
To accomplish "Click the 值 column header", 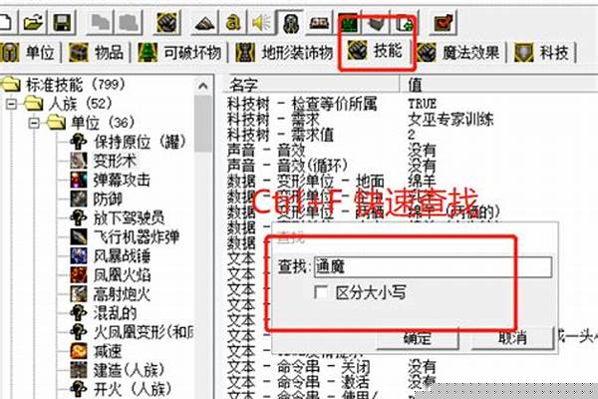I will (x=499, y=84).
